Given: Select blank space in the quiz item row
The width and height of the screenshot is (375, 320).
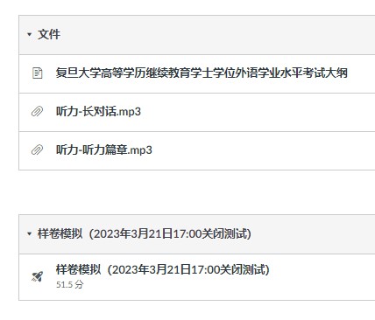Looking at the screenshot, I should click(322, 277).
